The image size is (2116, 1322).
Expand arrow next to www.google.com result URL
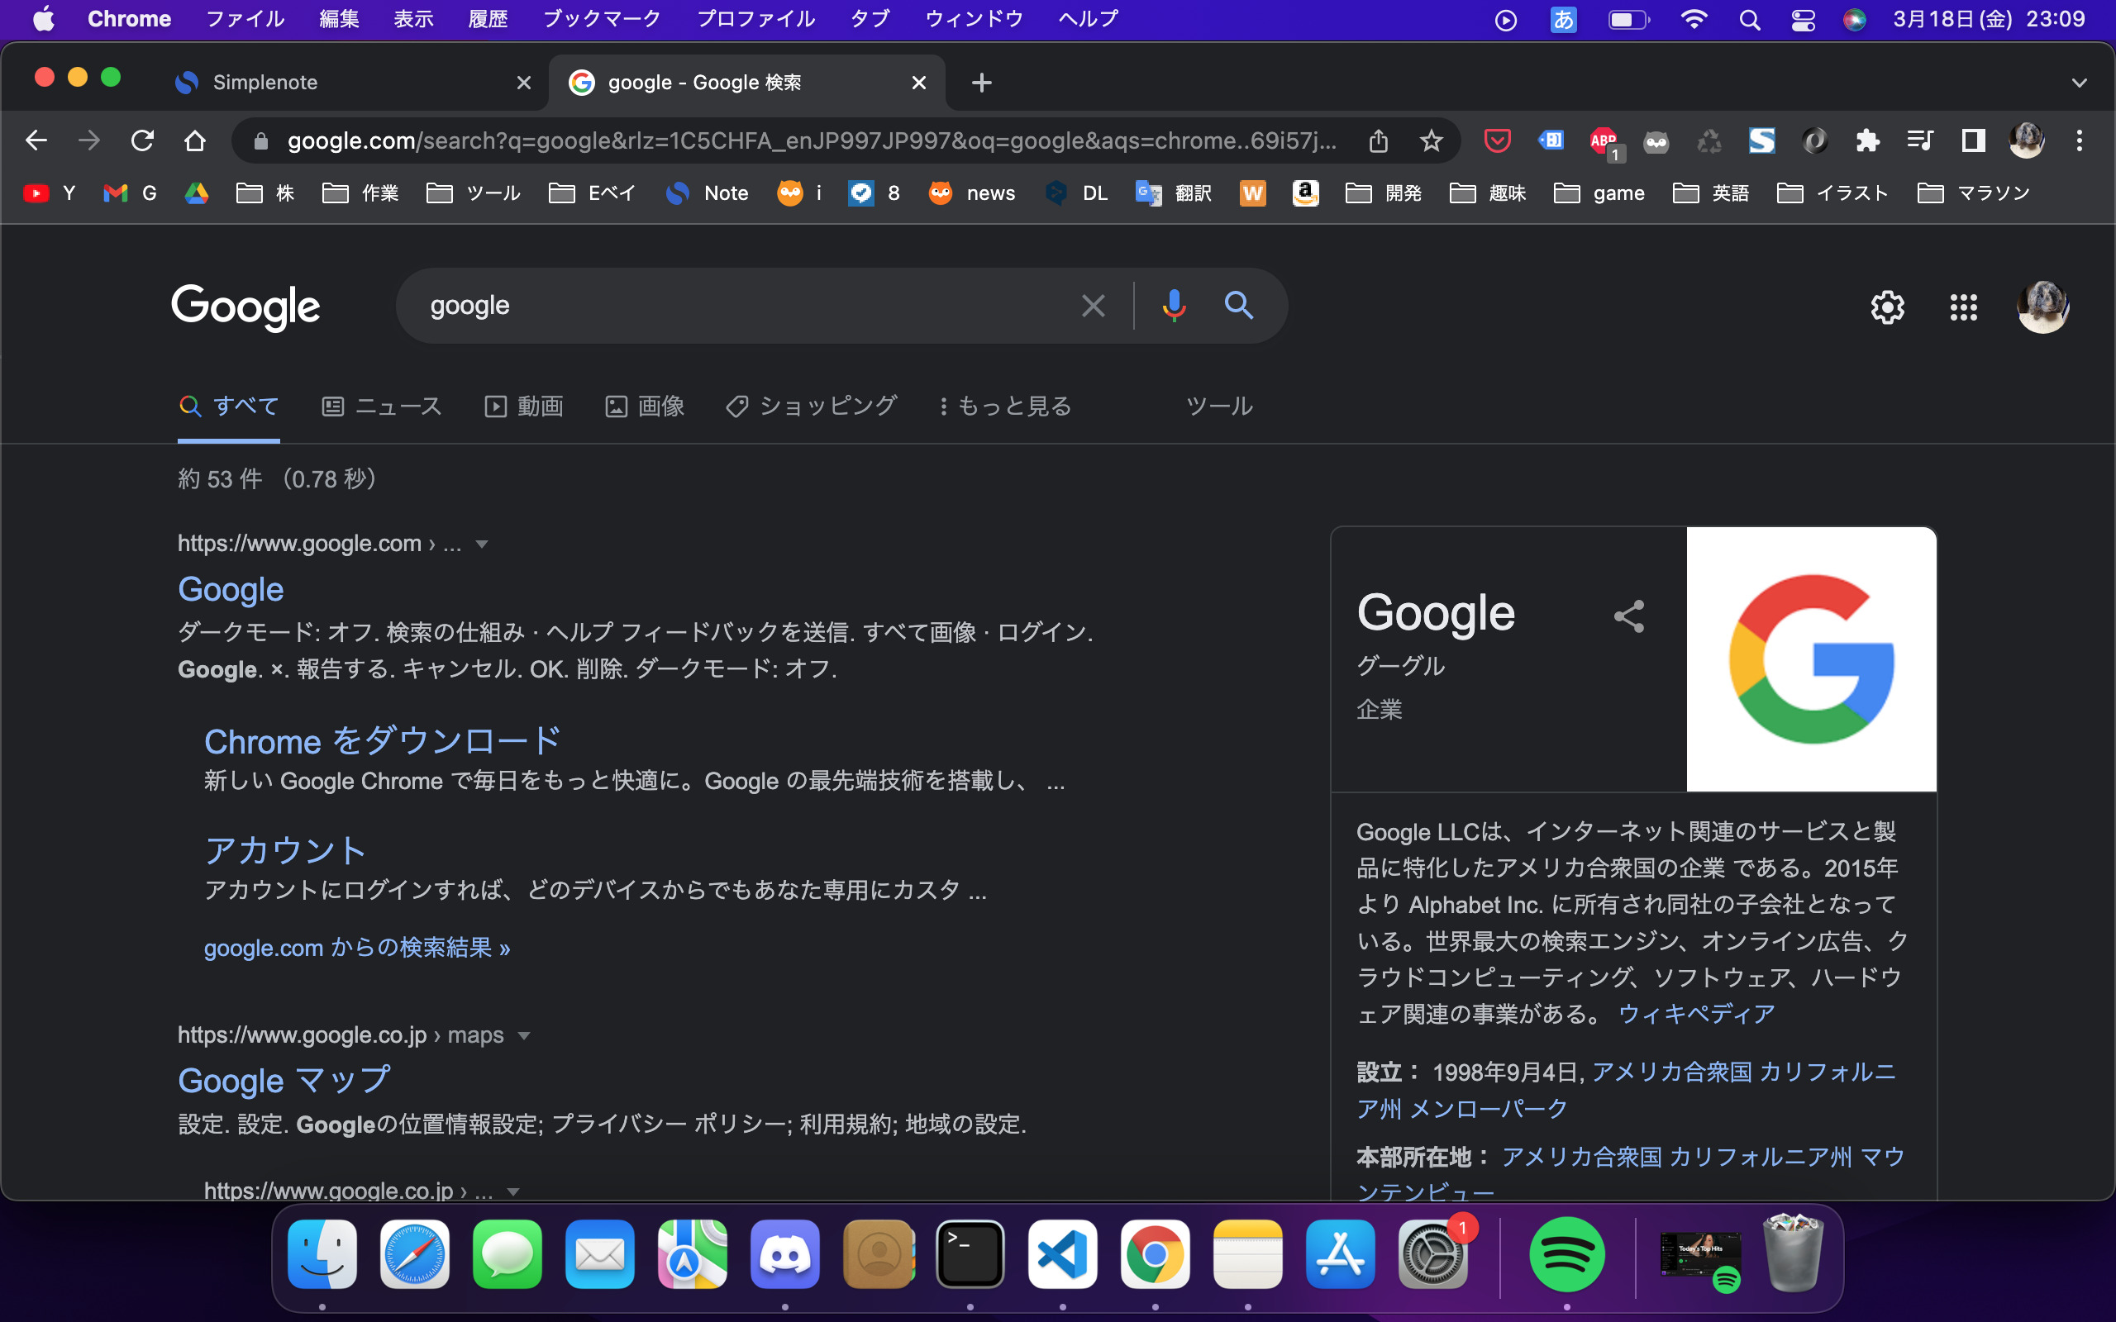click(481, 544)
